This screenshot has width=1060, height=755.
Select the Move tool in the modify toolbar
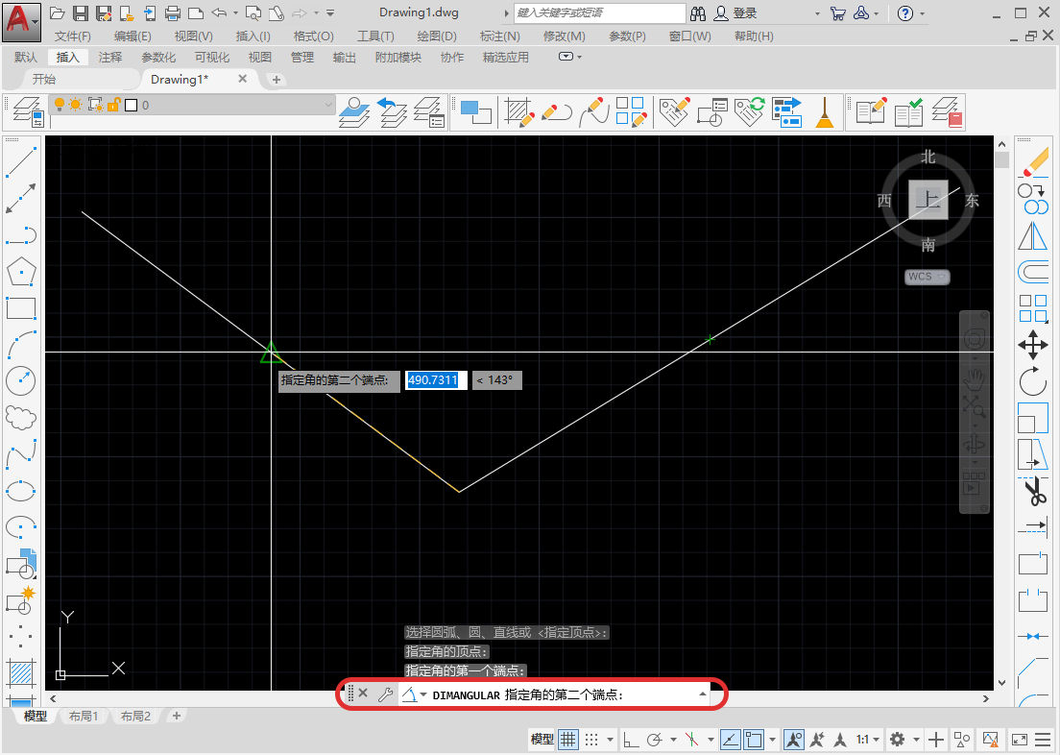(x=1033, y=345)
